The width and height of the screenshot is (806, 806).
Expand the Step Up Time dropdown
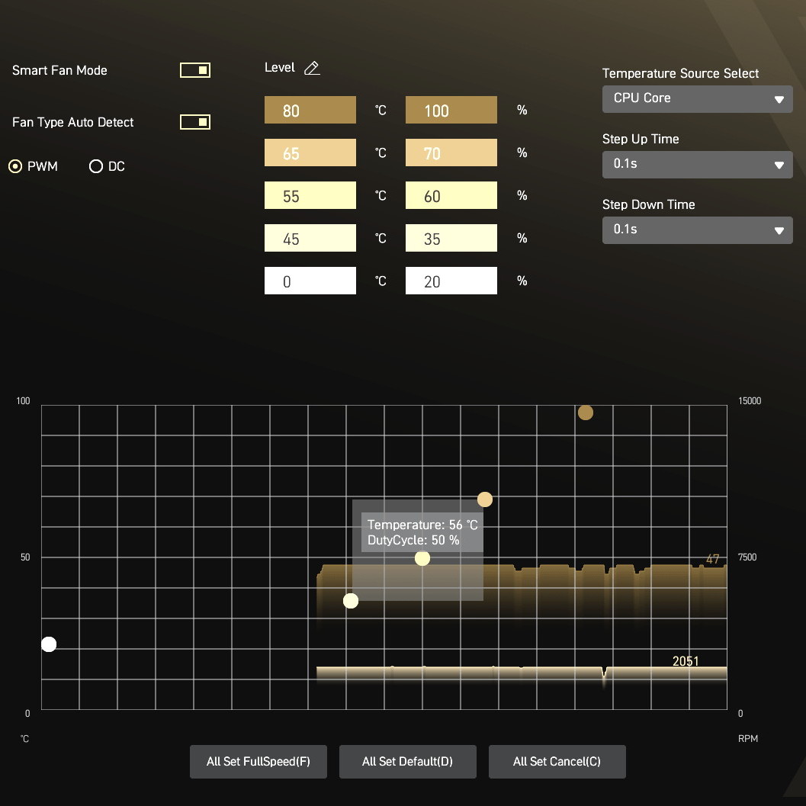click(x=697, y=165)
